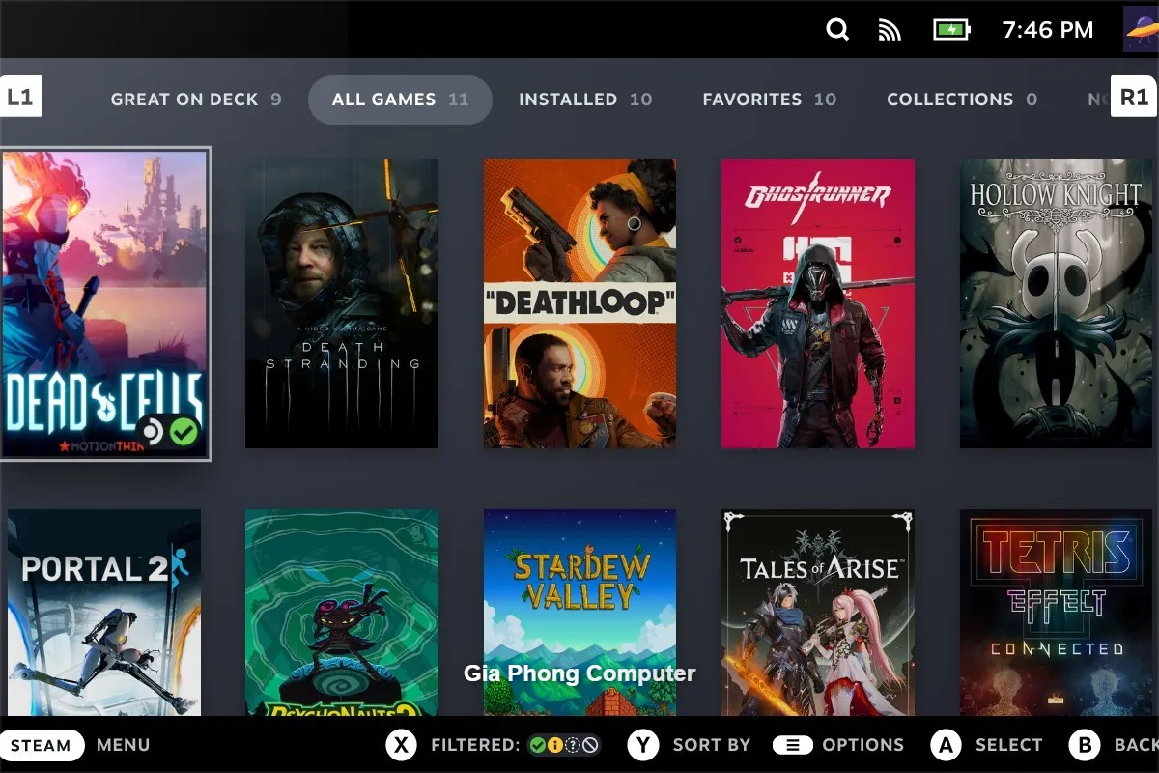Click the SELECT label in footer

tap(1008, 745)
